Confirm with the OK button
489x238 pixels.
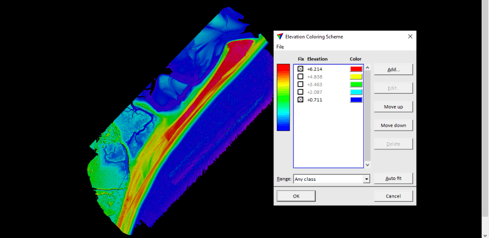point(296,196)
